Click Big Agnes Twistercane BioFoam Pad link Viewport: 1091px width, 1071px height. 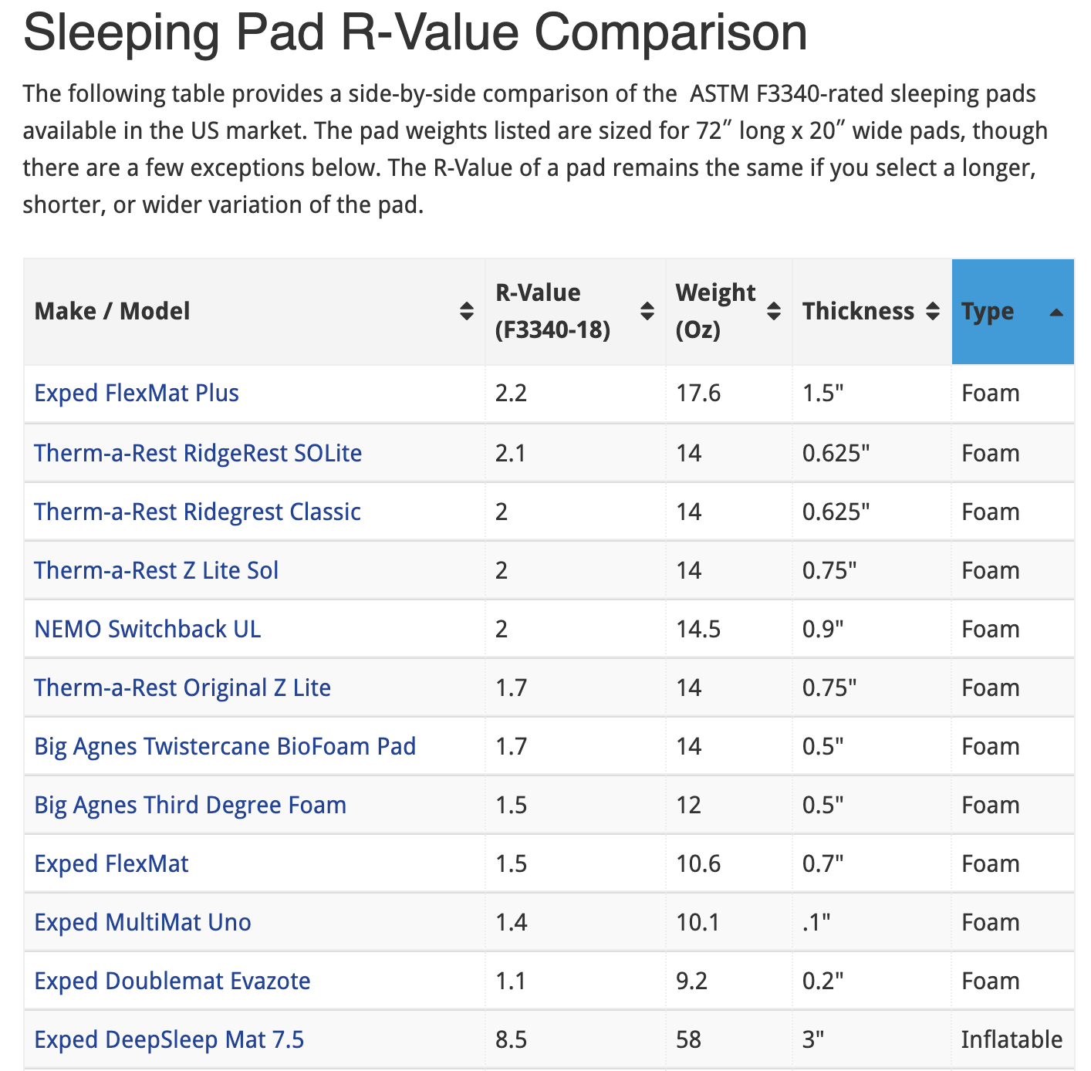tap(225, 746)
